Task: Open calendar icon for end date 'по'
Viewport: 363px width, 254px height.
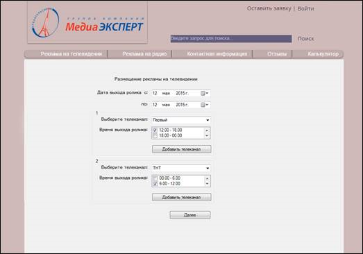Action: [x=204, y=105]
